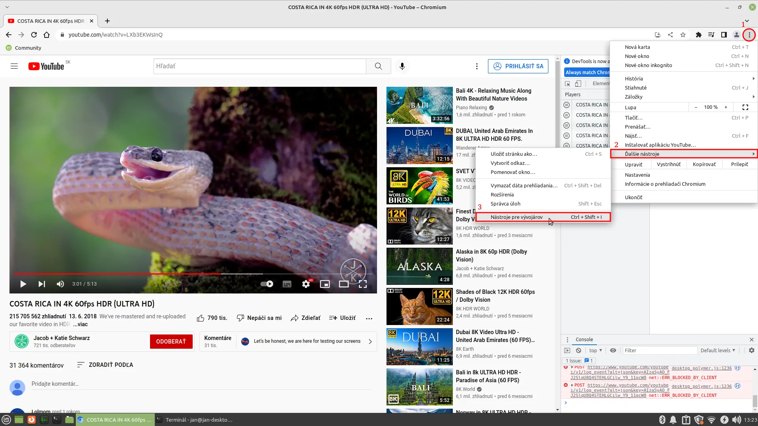
Task: Click the install app icon in address bar
Action: [x=658, y=35]
